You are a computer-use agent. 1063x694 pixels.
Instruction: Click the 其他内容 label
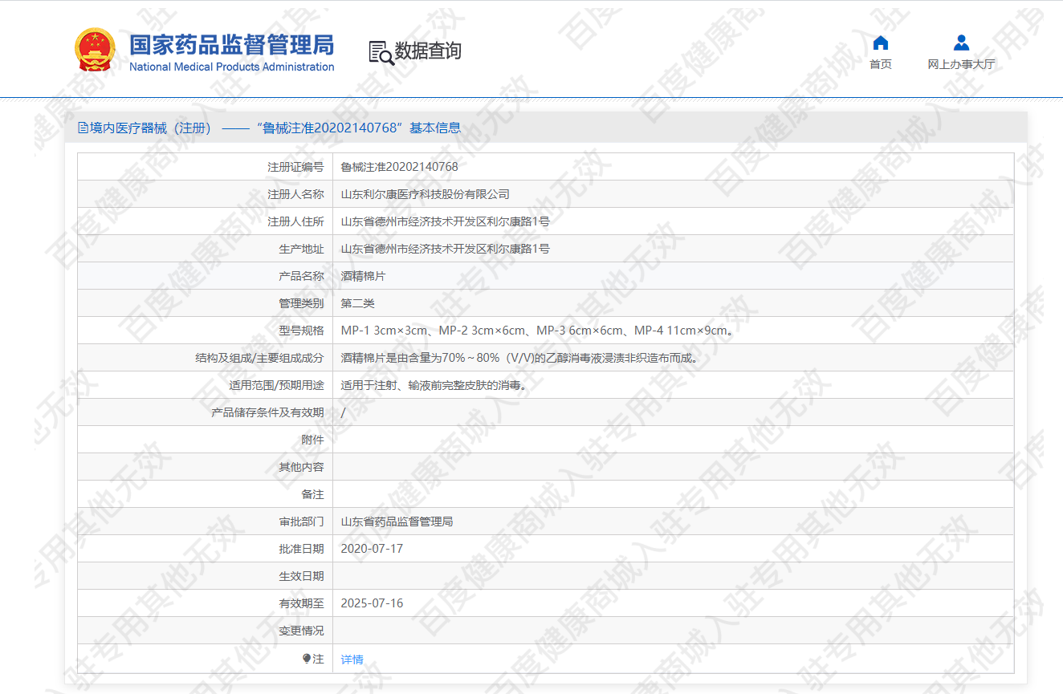301,467
